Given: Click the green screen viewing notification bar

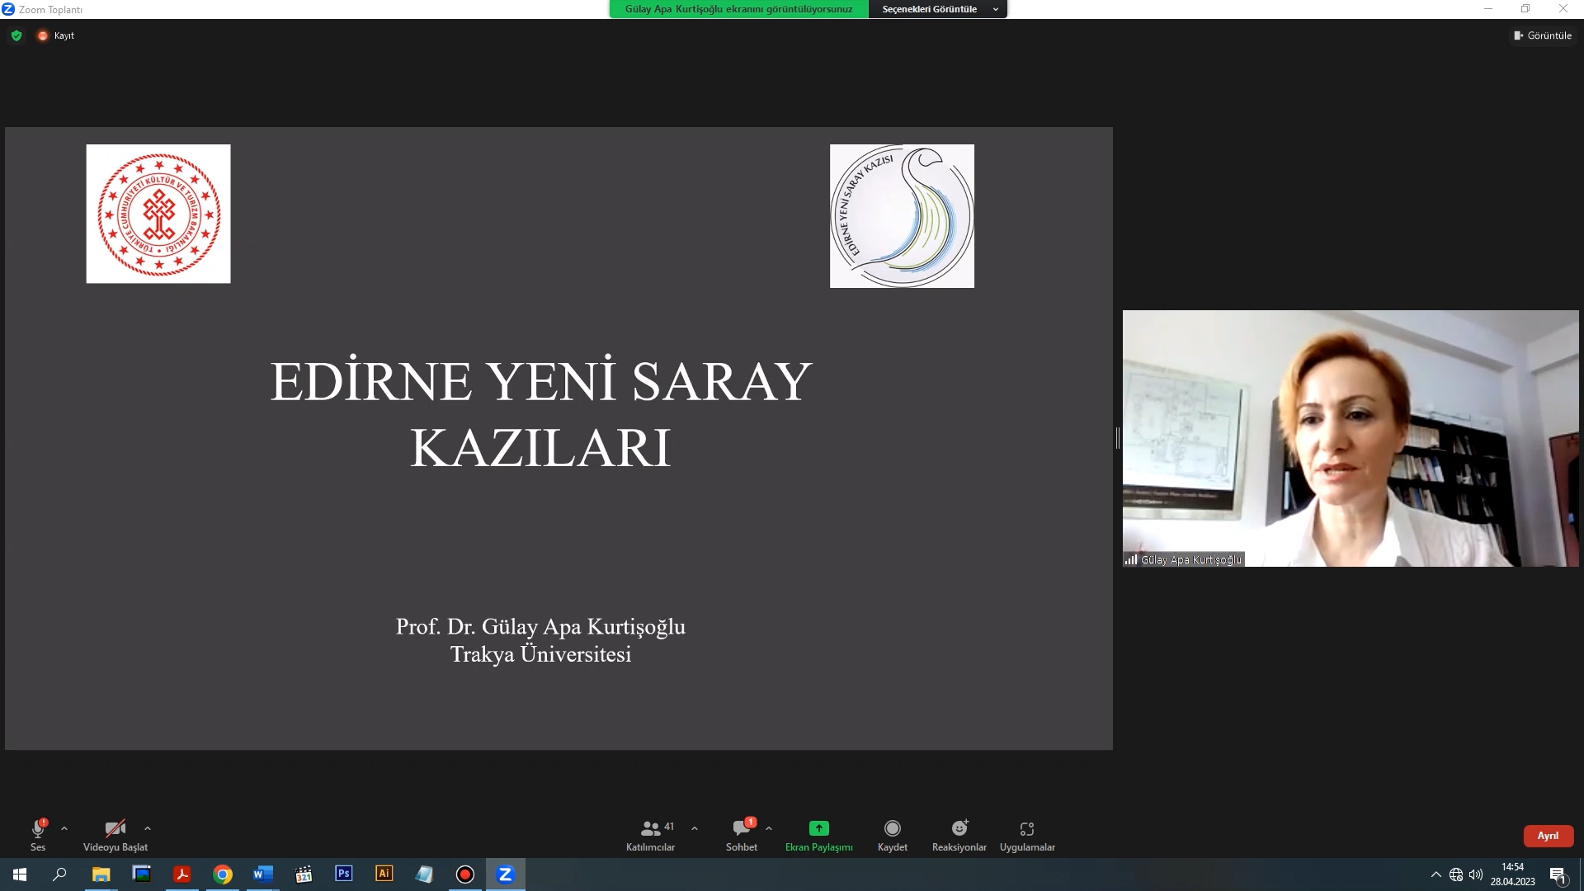Looking at the screenshot, I should point(739,9).
